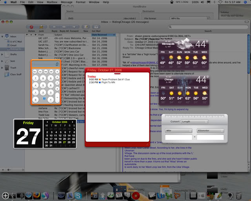The height and width of the screenshot is (201, 251).
Task: Click the Chicago weather widget city name
Action: (x=169, y=80)
